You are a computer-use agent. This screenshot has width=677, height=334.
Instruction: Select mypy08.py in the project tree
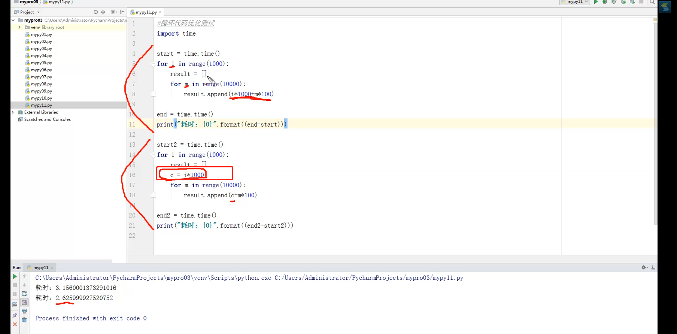(41, 84)
